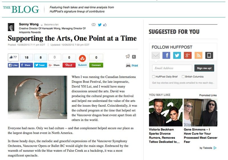Enable the HuffPost Daily Brief checkbox

click(x=154, y=77)
